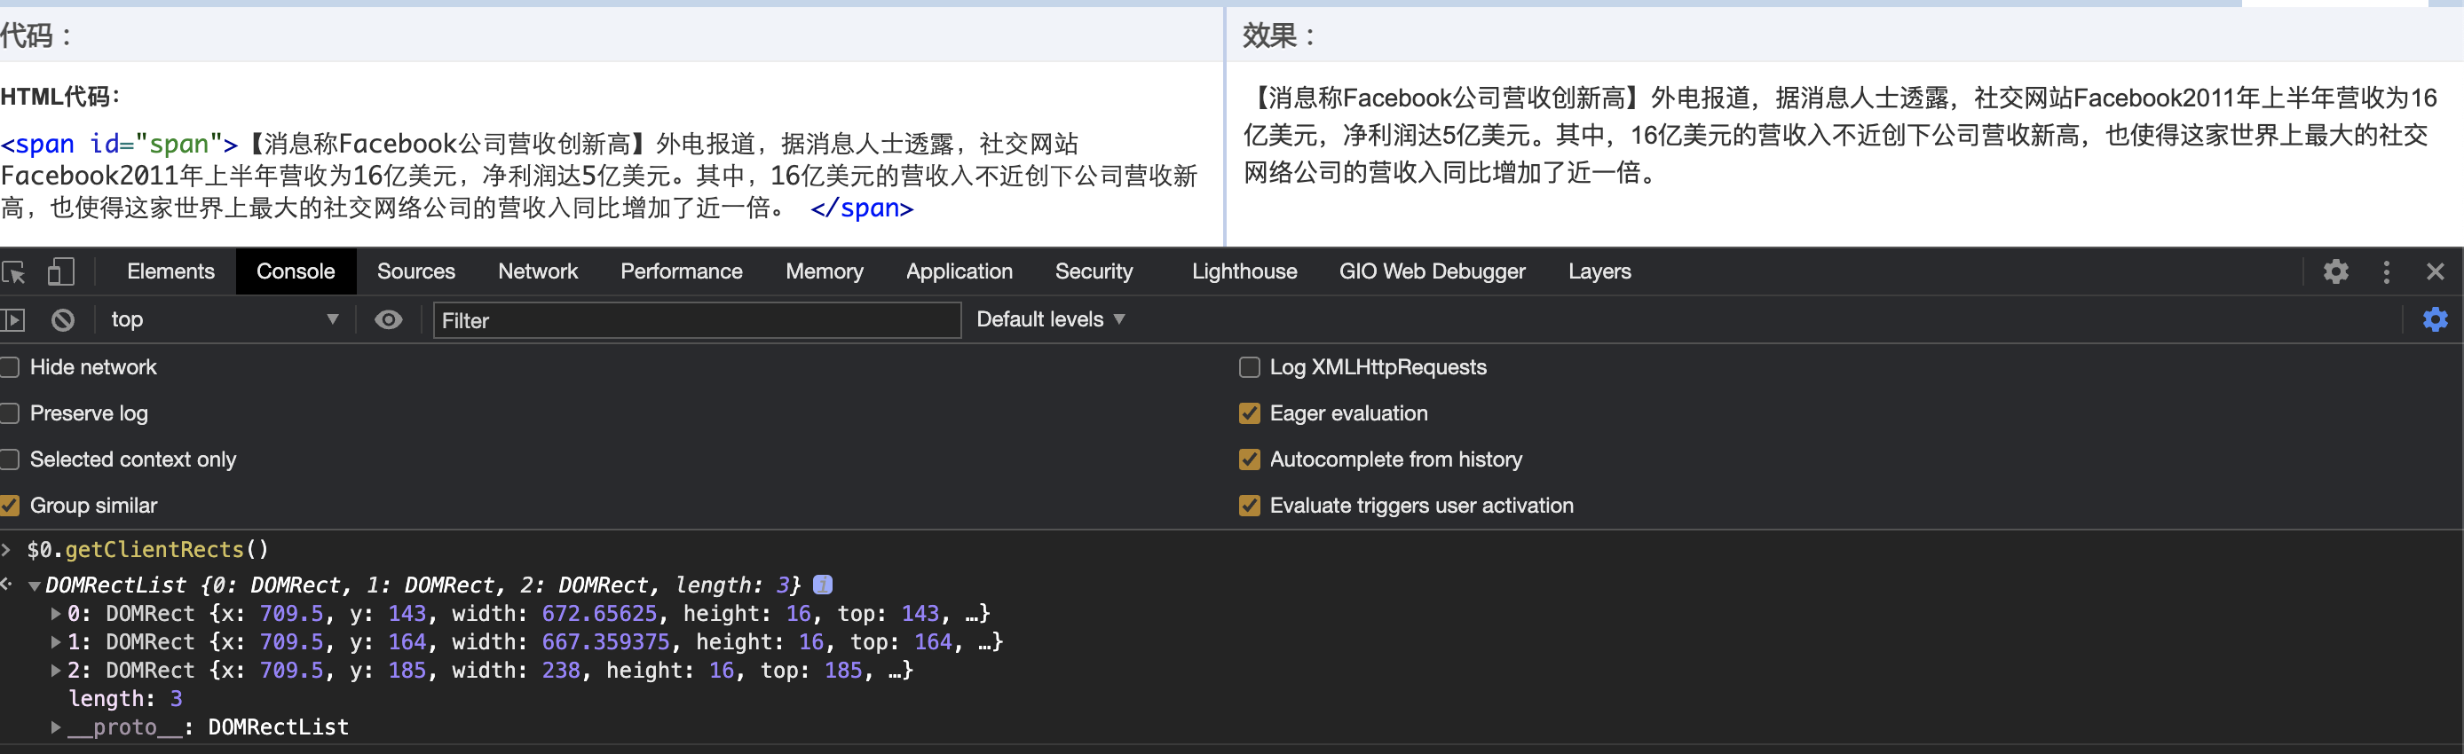
Task: Uncheck the Group similar checkbox
Action: 10,506
